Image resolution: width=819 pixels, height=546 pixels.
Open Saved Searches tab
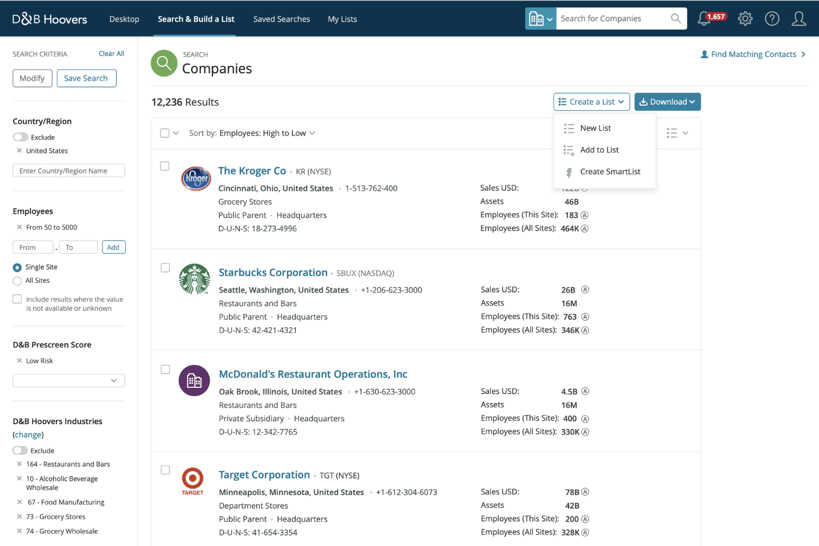click(x=282, y=19)
